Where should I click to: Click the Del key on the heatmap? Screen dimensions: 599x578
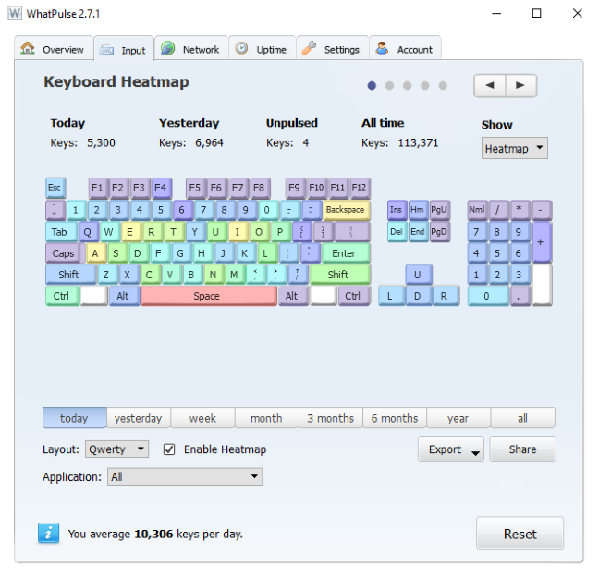397,231
